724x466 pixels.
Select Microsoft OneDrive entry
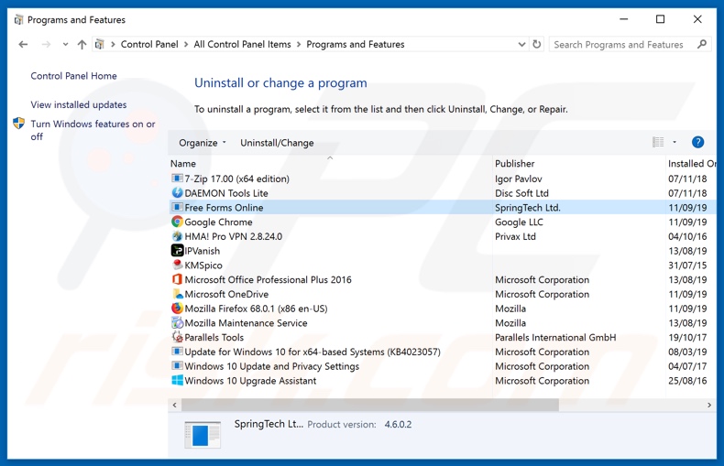(x=226, y=294)
